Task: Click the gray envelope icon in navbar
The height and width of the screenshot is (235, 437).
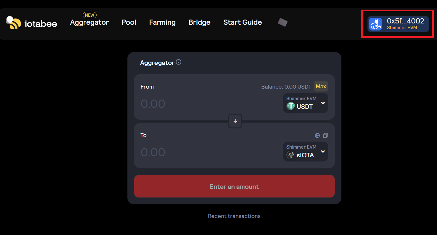Action: tap(283, 22)
